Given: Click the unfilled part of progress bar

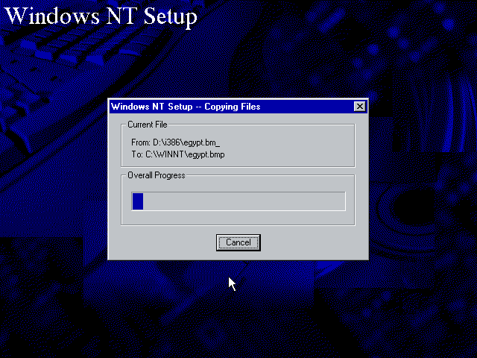Looking at the screenshot, I should click(246, 201).
